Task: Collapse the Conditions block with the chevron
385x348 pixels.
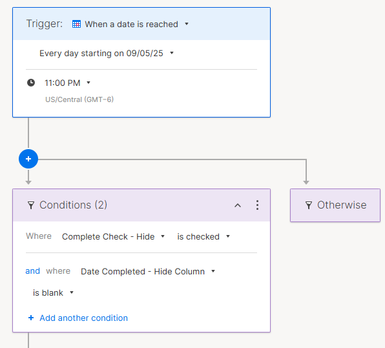Action: tap(238, 205)
